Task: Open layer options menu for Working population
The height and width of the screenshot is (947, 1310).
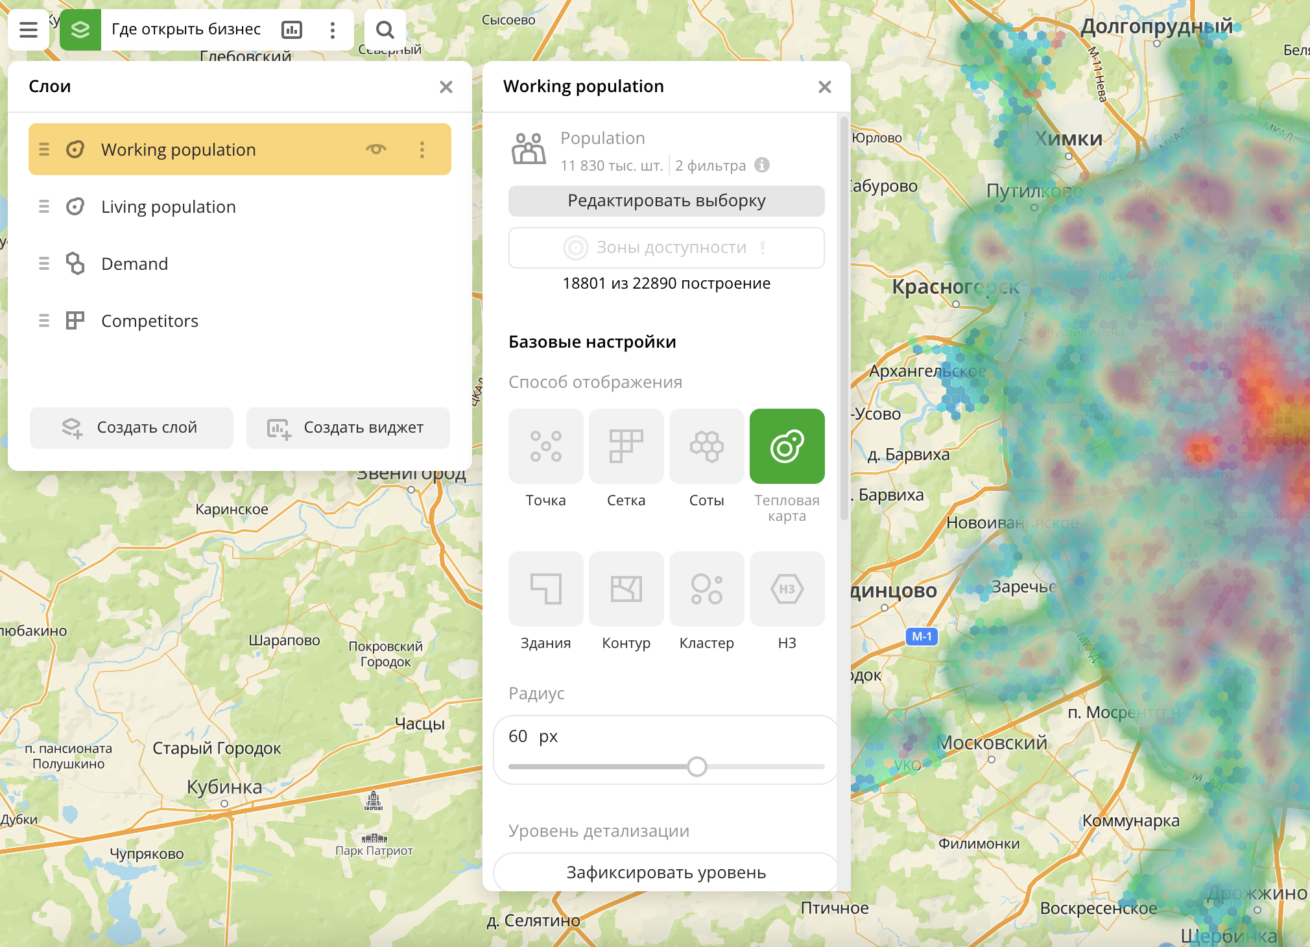Action: pyautogui.click(x=422, y=149)
